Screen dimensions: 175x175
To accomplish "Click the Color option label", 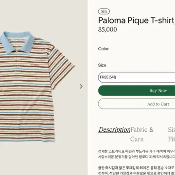I will pos(104,49).
